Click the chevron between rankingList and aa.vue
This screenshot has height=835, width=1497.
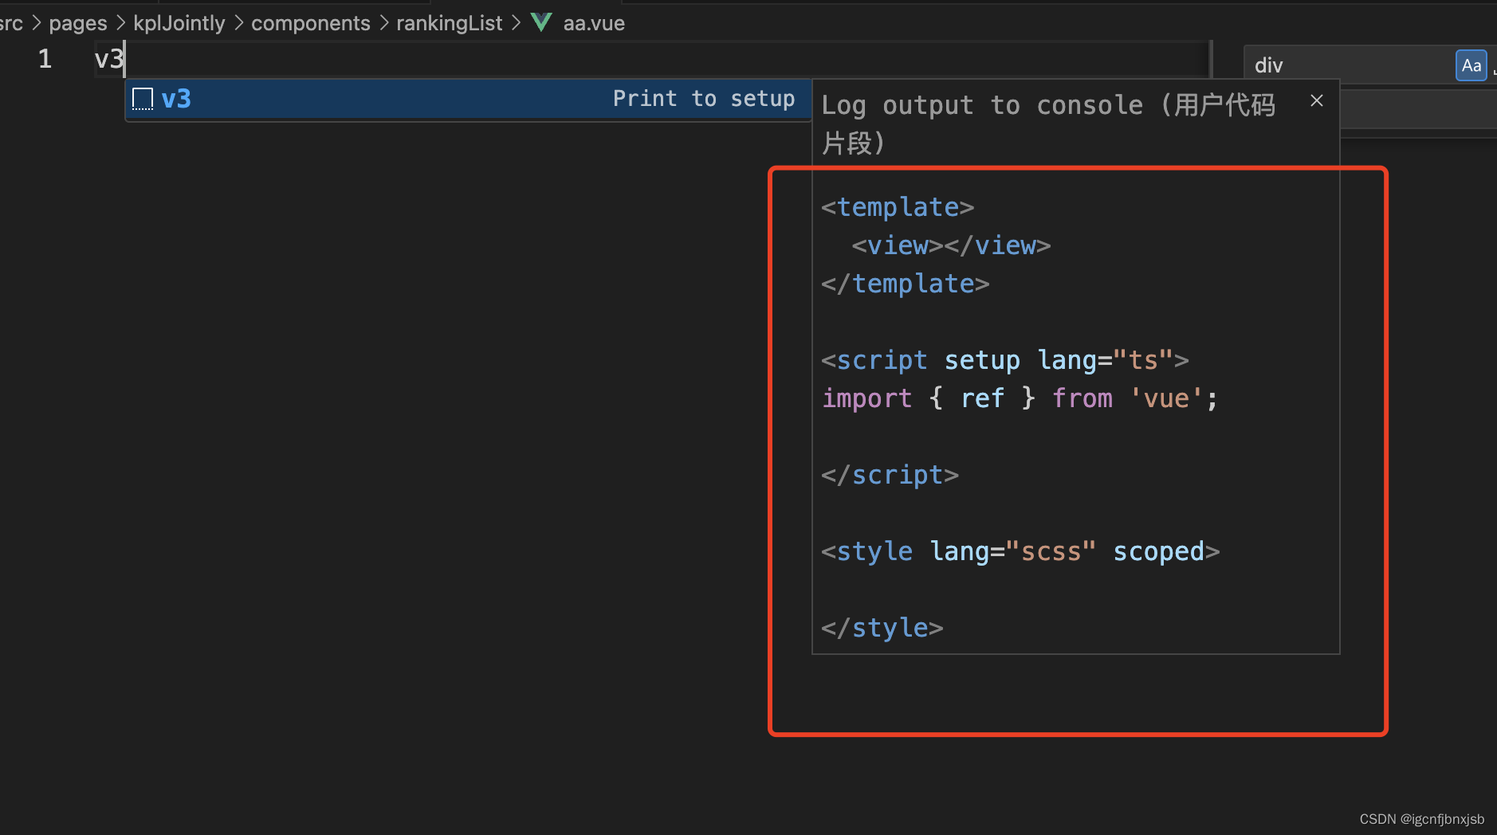[x=517, y=22]
